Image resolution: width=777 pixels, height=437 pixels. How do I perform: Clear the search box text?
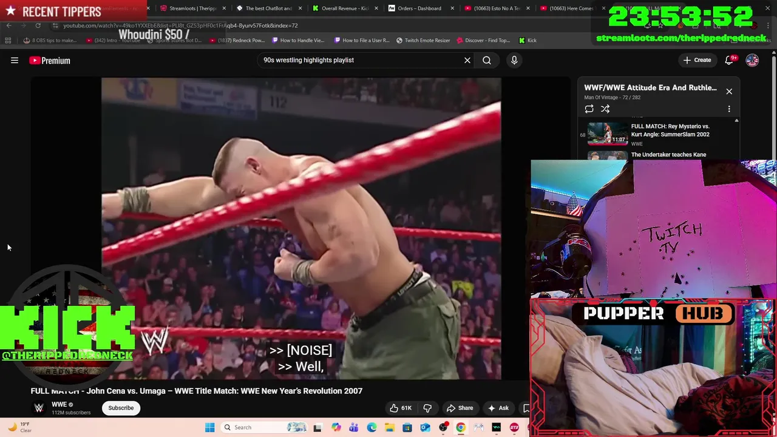click(467, 60)
